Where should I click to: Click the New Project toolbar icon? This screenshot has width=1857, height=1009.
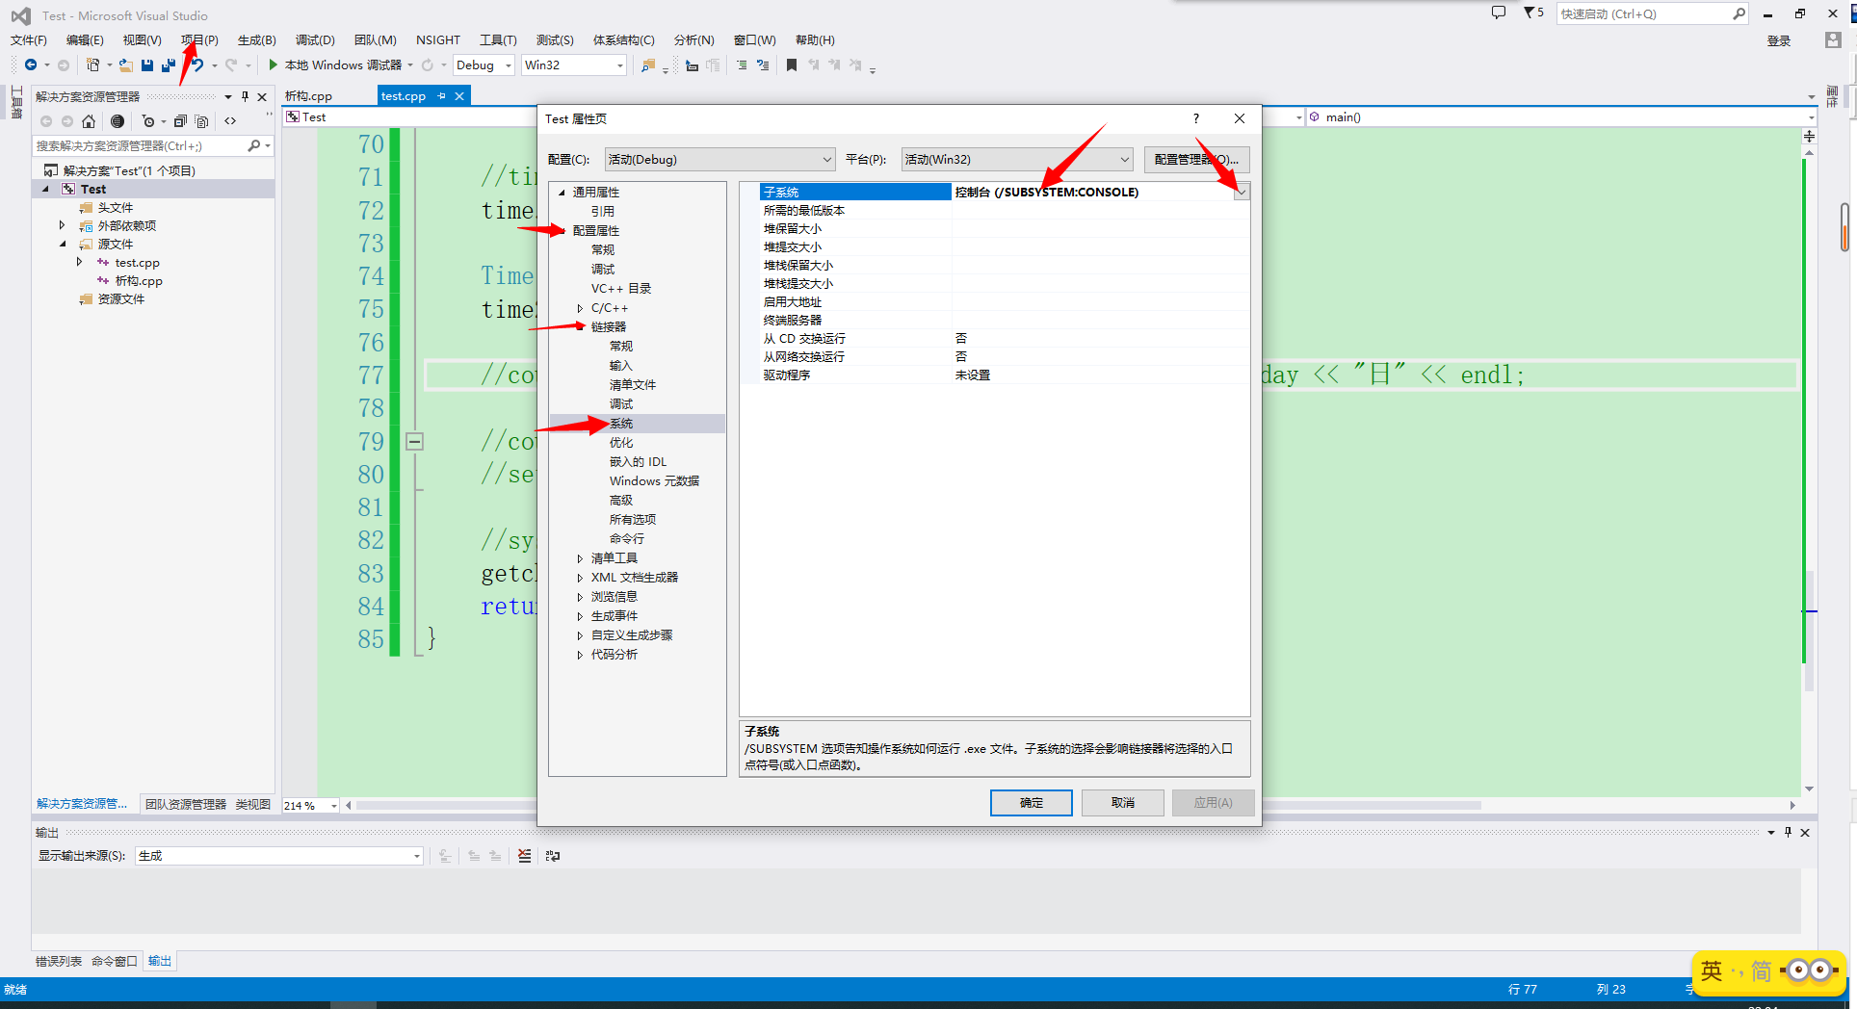click(92, 65)
